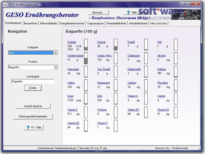
Task: Open the Carotin link
Action: pos(161,96)
